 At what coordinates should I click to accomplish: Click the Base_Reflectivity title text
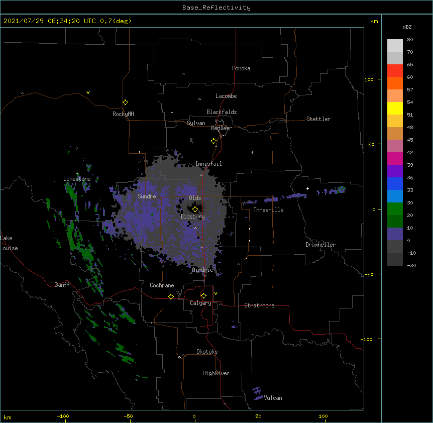point(216,8)
